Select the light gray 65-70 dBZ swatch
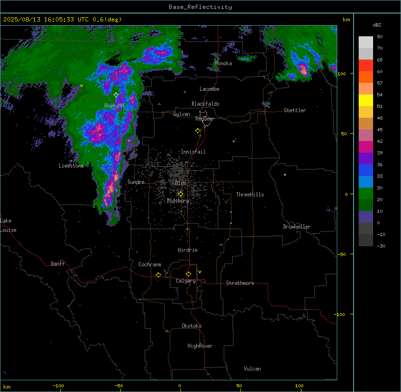 [366, 54]
